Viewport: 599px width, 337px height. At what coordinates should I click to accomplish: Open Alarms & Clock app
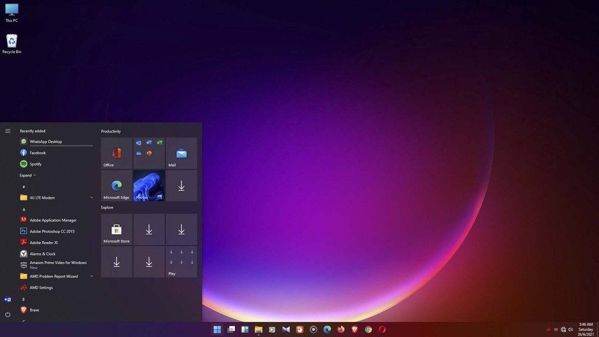(56, 254)
